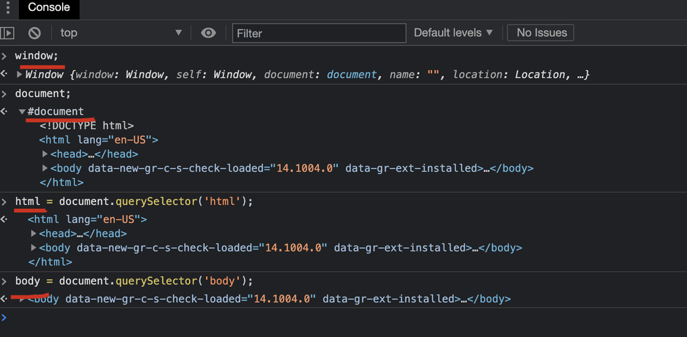Screen dimensions: 687x337
Task: Select the html lang="en-US" tag under #document
Action: point(99,140)
